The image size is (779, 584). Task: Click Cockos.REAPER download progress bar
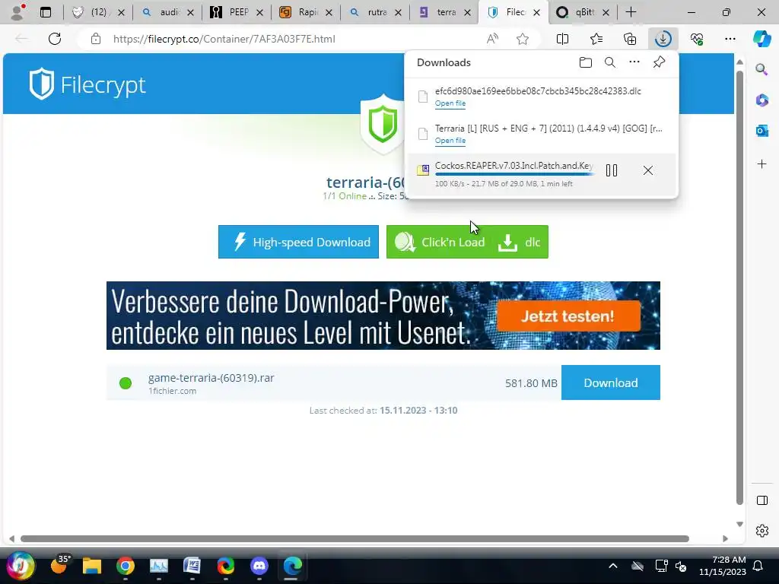coord(514,174)
